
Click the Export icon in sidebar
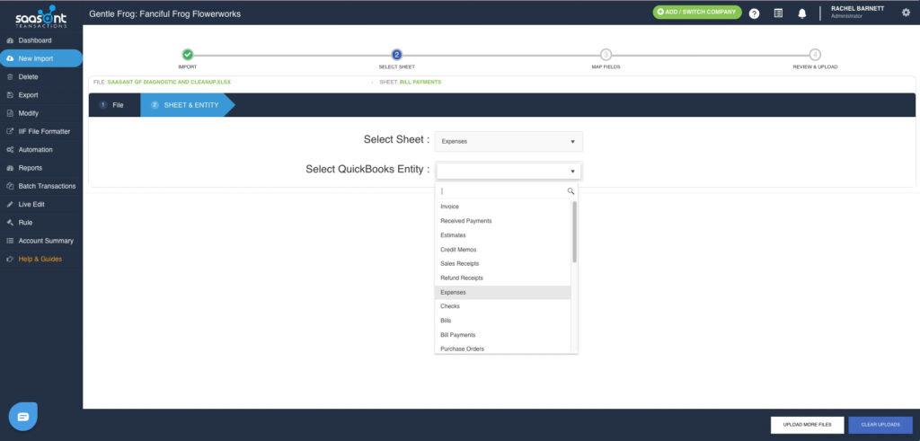9,95
